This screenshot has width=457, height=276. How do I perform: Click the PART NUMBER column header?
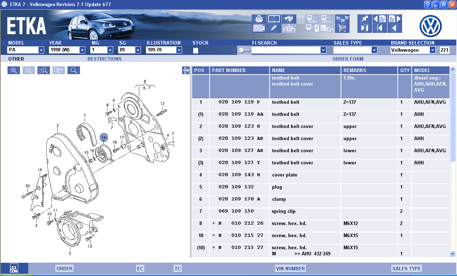pos(239,70)
